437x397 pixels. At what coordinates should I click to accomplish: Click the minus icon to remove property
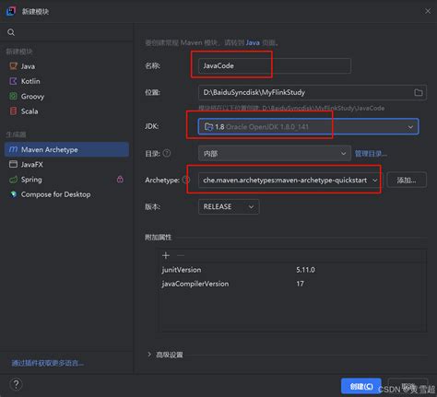[181, 255]
